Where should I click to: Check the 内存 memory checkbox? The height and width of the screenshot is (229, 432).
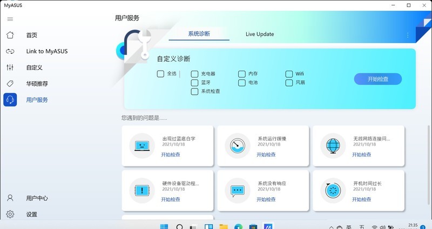[241, 74]
